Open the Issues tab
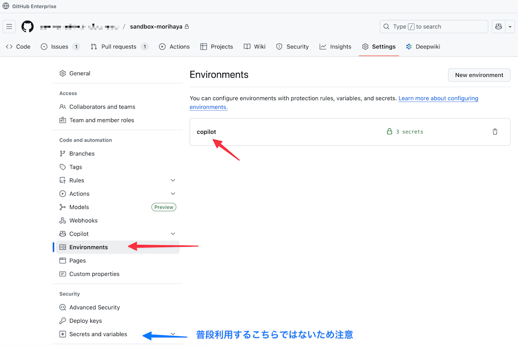Image resolution: width=518 pixels, height=346 pixels. (x=60, y=47)
